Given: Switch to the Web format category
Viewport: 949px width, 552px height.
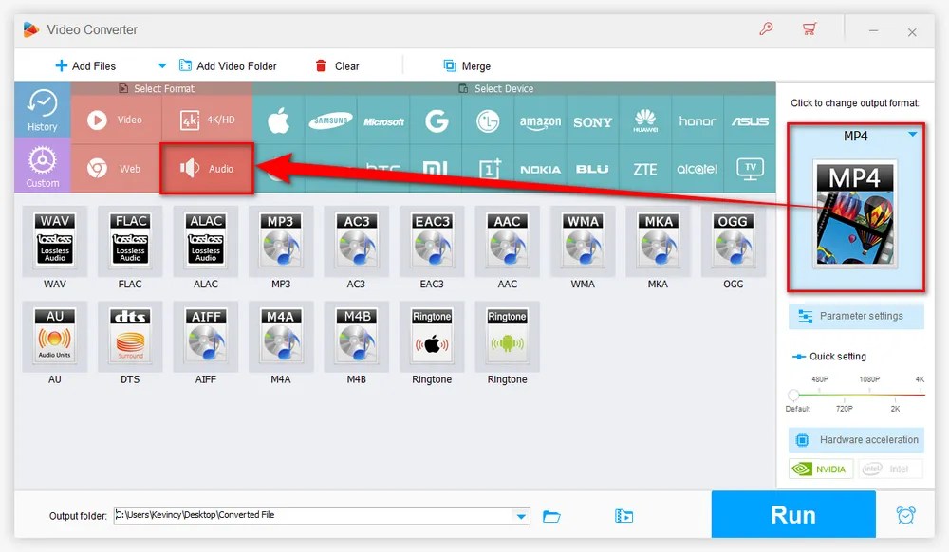Looking at the screenshot, I should click(116, 169).
